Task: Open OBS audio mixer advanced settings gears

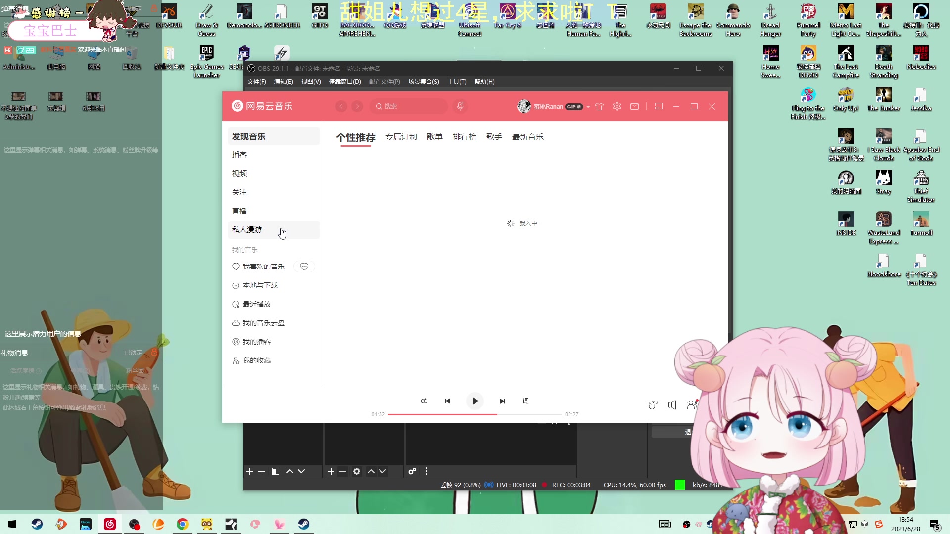Action: coord(412,471)
